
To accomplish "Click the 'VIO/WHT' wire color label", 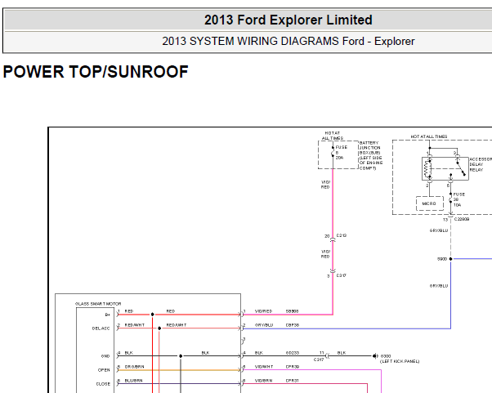I will pyautogui.click(x=264, y=367).
